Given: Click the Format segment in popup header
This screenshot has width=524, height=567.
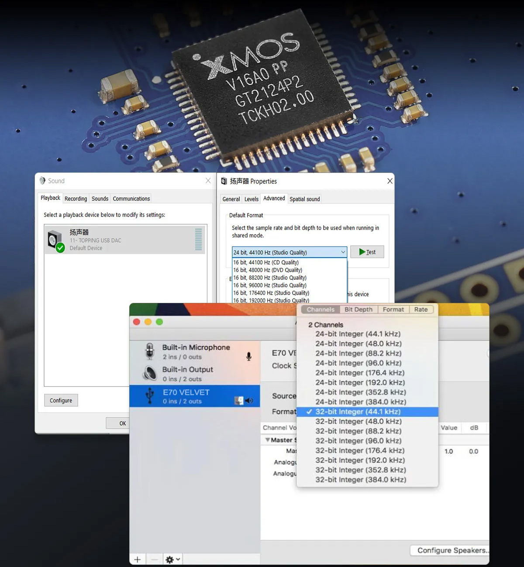Looking at the screenshot, I should coord(393,309).
